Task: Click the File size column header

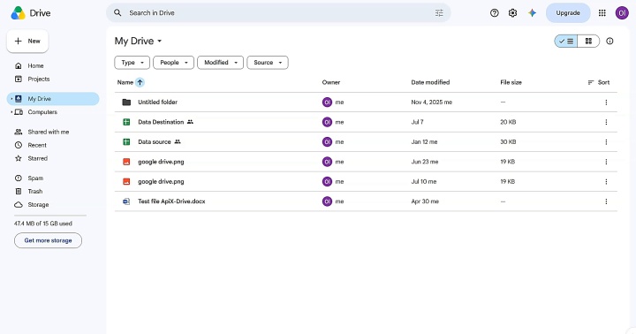Action: point(511,82)
